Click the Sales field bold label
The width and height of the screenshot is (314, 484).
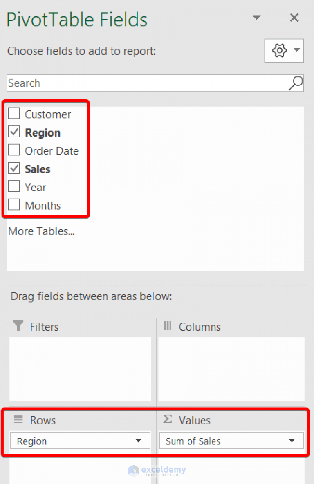click(x=38, y=168)
